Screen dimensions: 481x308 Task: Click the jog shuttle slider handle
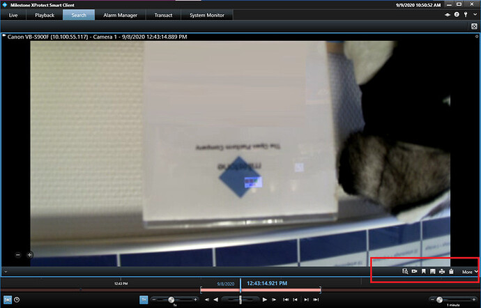(240, 300)
